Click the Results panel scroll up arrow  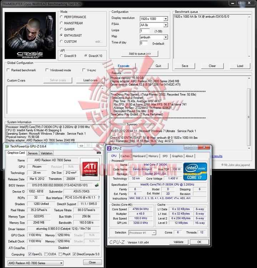[249, 78]
